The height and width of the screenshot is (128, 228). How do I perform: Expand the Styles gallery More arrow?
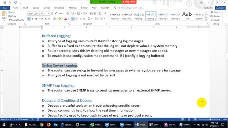(x=207, y=20)
